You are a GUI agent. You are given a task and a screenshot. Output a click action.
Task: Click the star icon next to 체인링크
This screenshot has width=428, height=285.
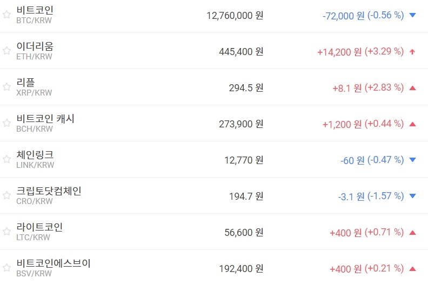point(6,159)
